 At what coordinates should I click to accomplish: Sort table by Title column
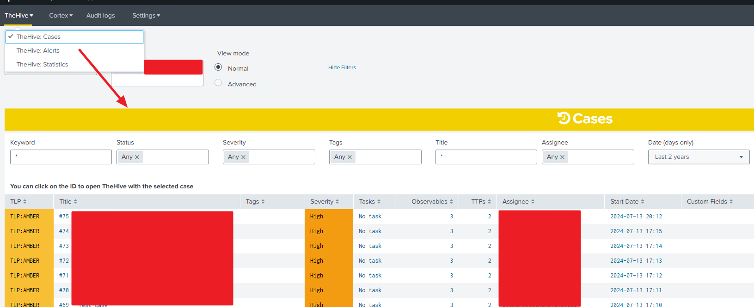click(68, 202)
